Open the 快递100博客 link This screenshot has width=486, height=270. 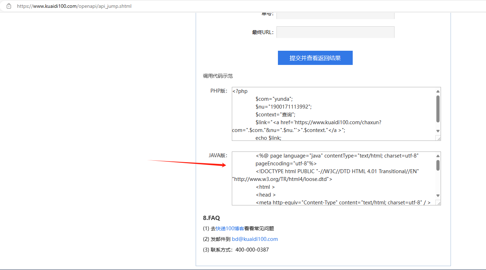pos(230,228)
